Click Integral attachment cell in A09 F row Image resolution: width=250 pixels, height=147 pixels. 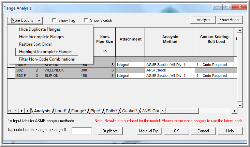tap(130, 65)
